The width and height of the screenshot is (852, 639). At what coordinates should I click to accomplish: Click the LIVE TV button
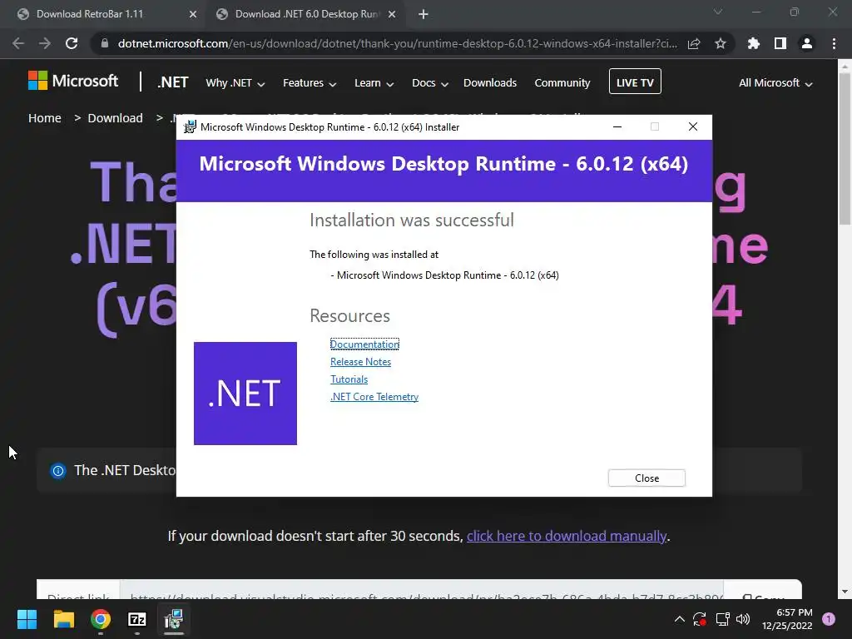click(x=635, y=82)
